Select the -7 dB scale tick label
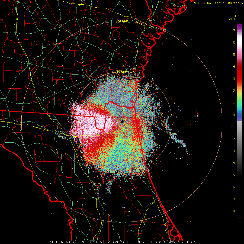244x244 pixels. (233, 199)
